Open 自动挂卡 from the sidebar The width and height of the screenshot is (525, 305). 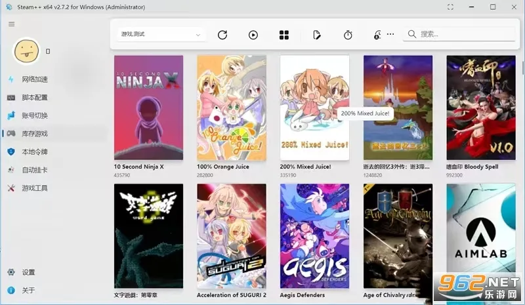point(34,170)
